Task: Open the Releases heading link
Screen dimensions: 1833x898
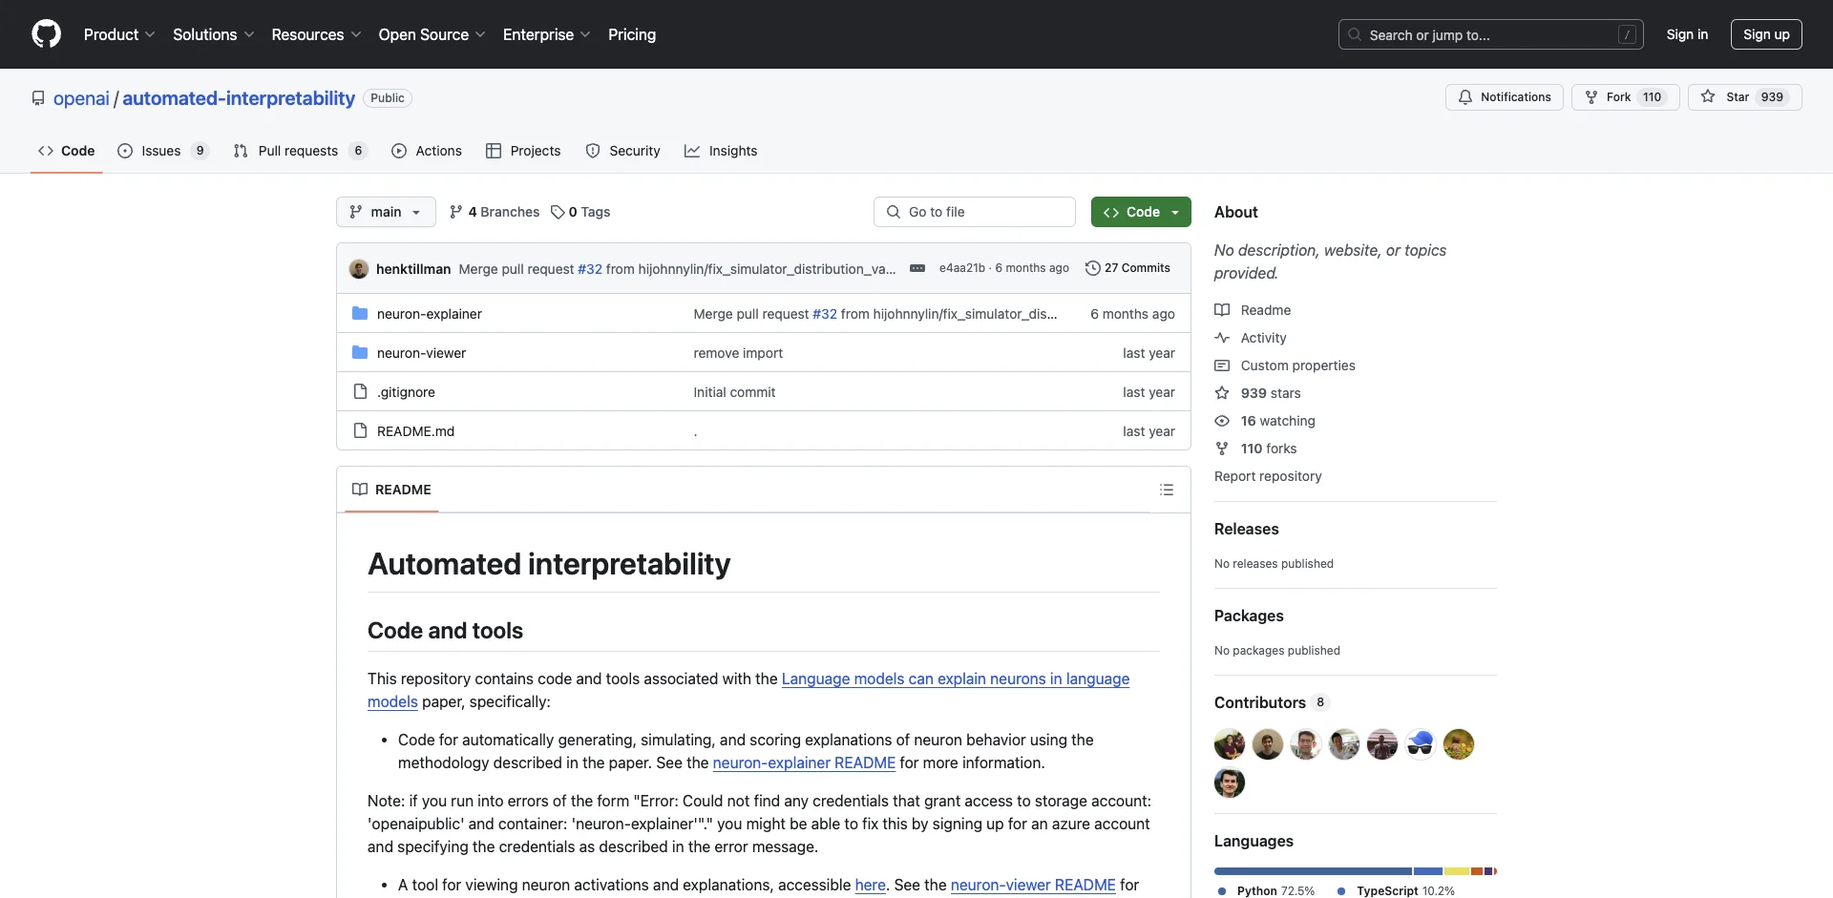Action: pyautogui.click(x=1246, y=529)
